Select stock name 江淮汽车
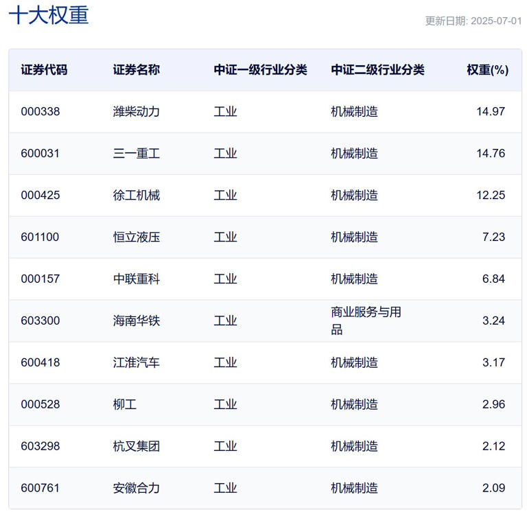Viewport: 527px width, 512px height. click(136, 363)
